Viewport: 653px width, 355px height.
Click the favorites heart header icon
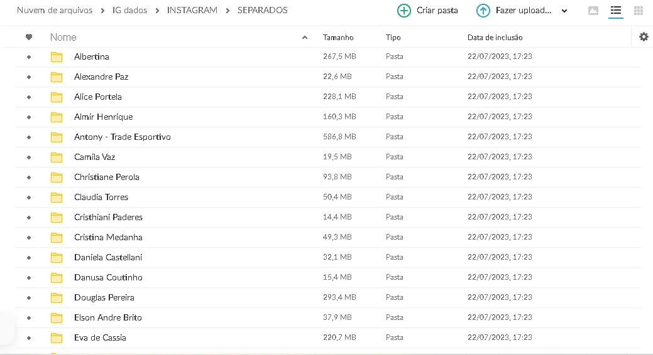tap(29, 37)
